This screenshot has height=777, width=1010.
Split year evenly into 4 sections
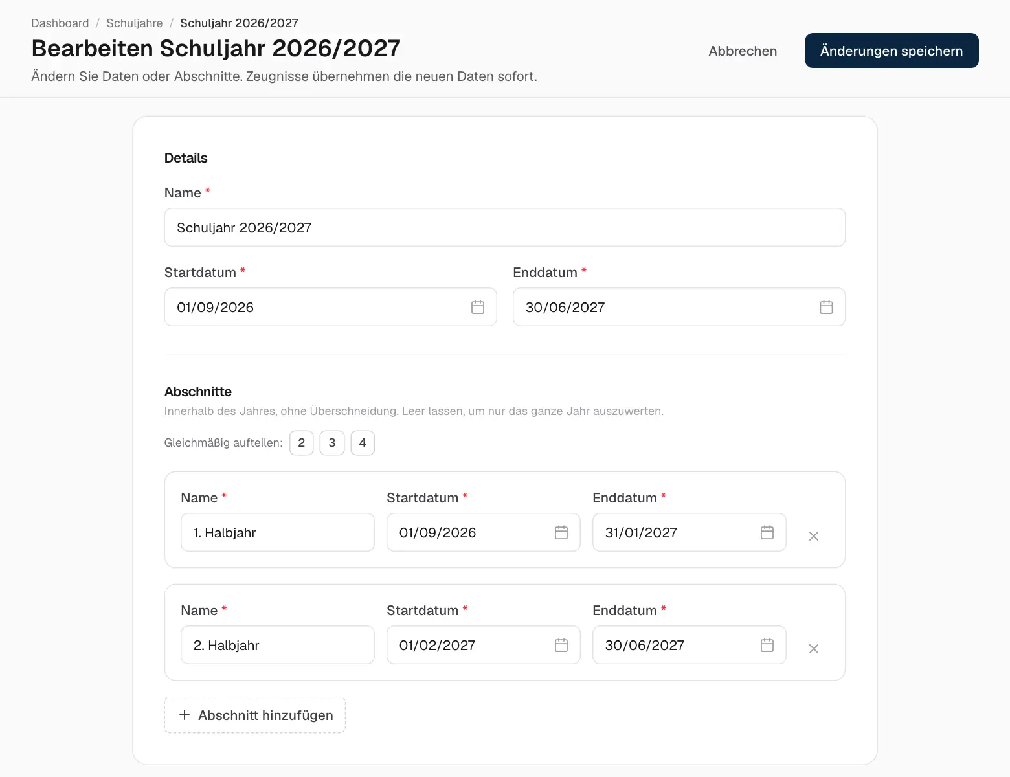point(363,443)
